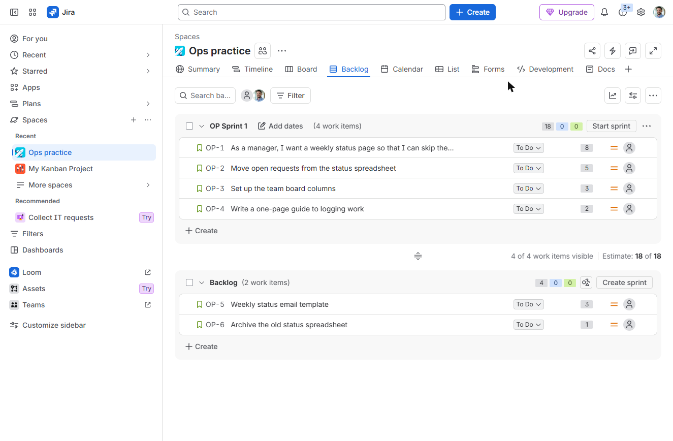Select the Backlog section checkbox
This screenshot has width=673, height=441.
point(189,282)
